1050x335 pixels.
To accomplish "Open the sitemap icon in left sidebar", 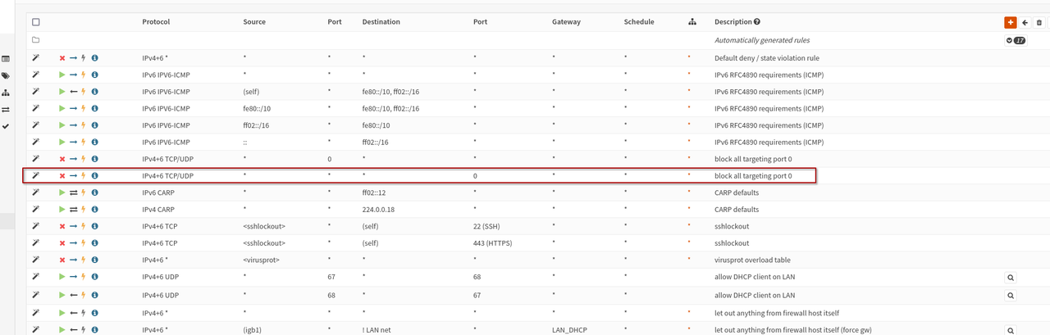I will click(6, 93).
